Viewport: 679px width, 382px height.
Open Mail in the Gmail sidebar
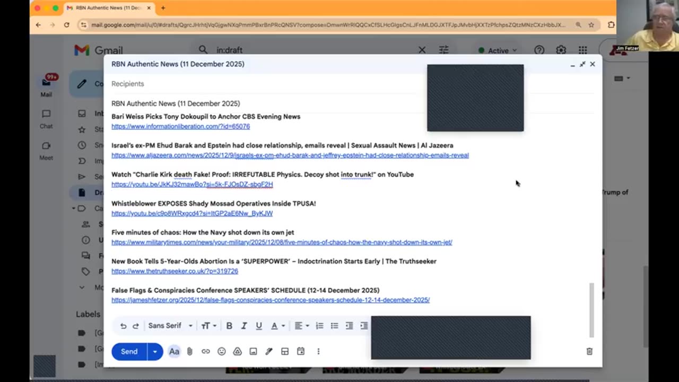[x=46, y=86]
